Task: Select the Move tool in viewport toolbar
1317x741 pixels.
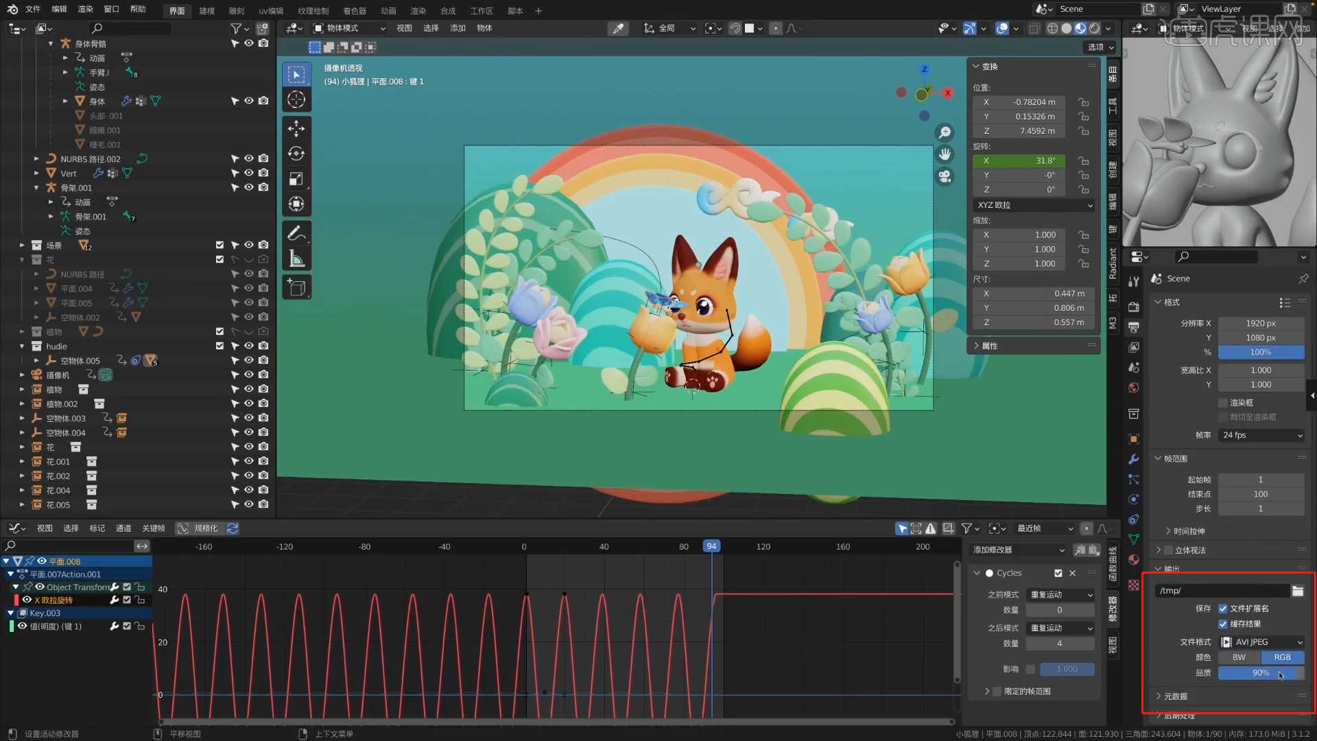Action: pos(296,128)
